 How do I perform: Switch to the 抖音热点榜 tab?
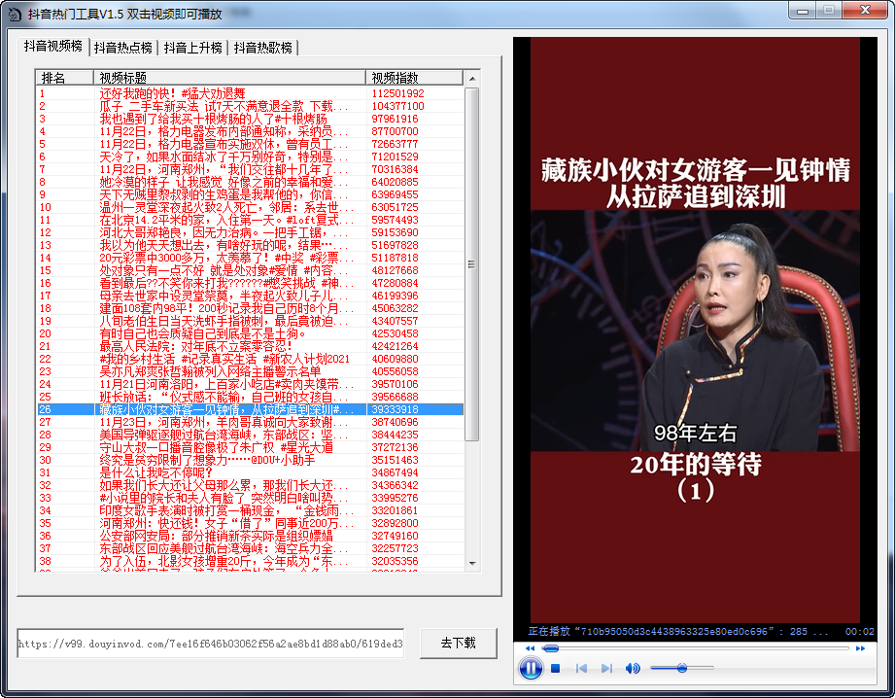click(123, 48)
